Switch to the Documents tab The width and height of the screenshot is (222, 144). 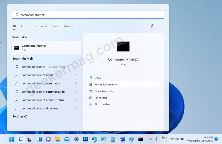(40, 26)
